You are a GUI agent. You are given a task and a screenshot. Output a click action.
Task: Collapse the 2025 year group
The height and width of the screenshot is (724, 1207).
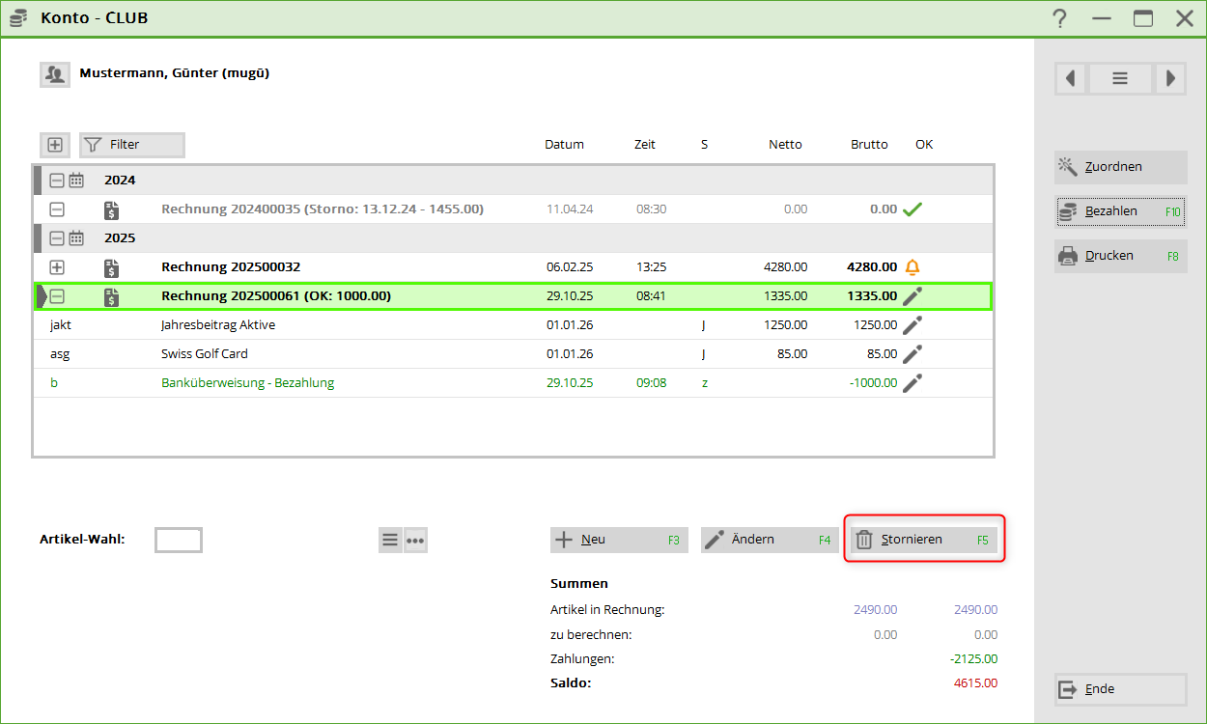pyautogui.click(x=57, y=238)
